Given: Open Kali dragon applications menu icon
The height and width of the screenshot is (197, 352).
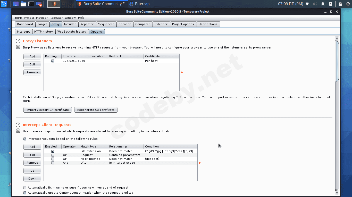Looking at the screenshot, I should point(4,4).
